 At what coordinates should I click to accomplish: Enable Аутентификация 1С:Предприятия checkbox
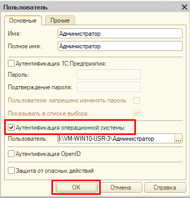pos(11,64)
